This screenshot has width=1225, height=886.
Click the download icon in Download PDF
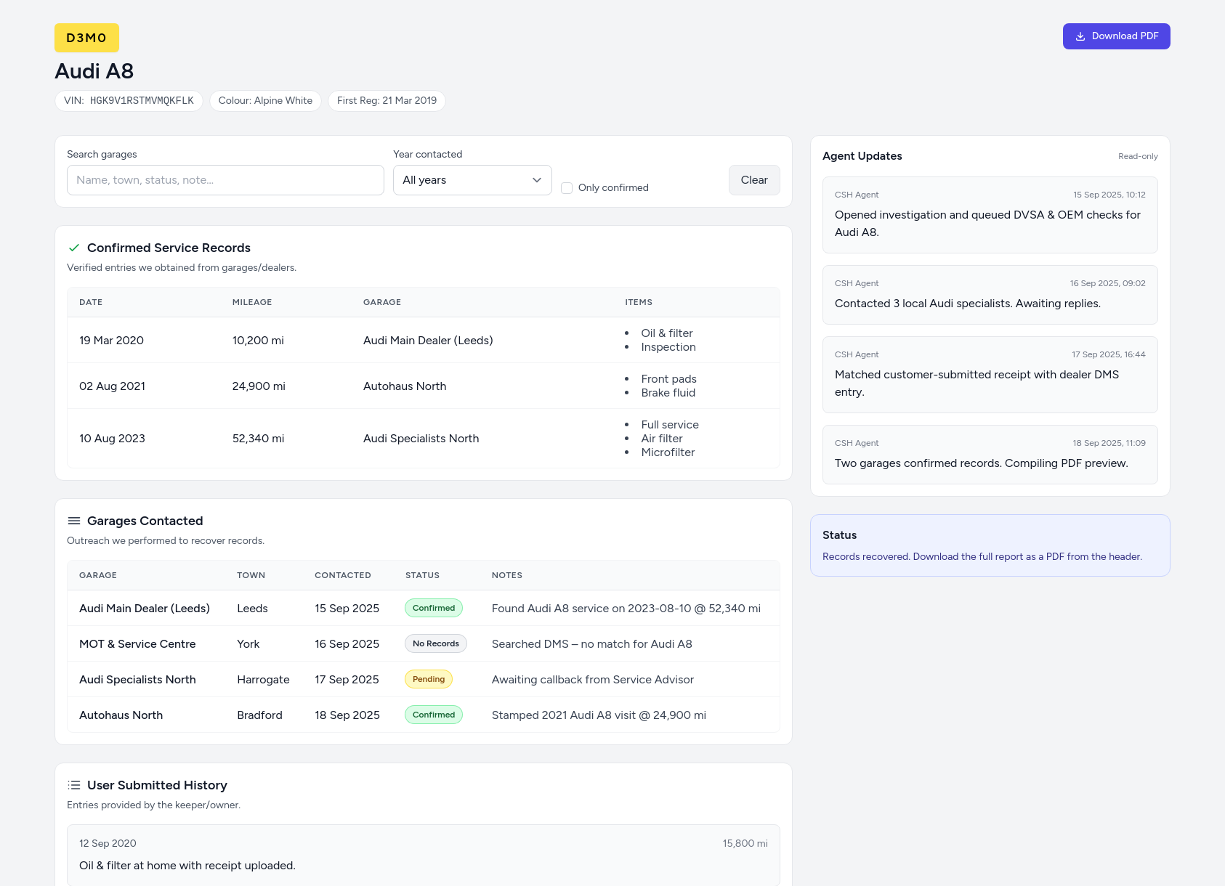(x=1080, y=36)
